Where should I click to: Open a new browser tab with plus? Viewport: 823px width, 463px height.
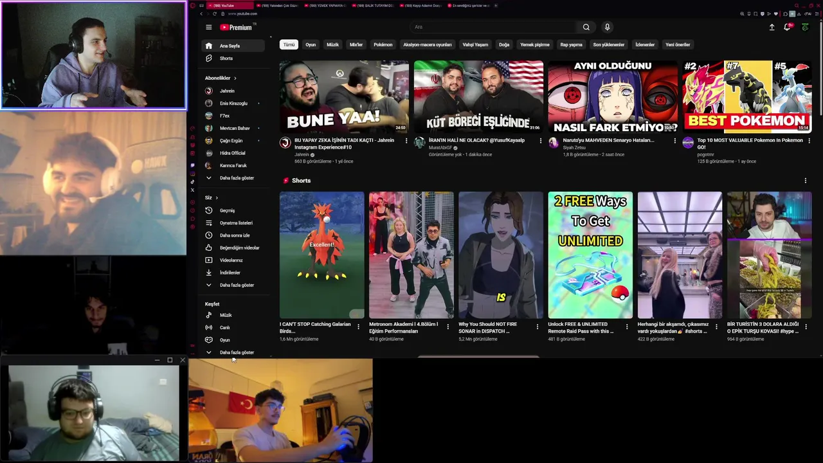pos(496,5)
